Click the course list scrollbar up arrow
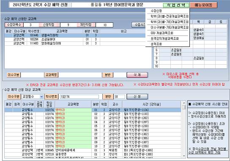Screen dimensions: 230x161 click(184, 103)
